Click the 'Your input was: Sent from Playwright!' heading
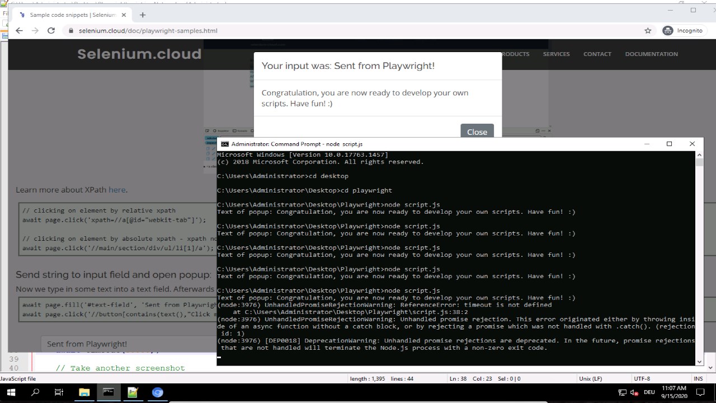This screenshot has width=716, height=403. click(x=348, y=65)
